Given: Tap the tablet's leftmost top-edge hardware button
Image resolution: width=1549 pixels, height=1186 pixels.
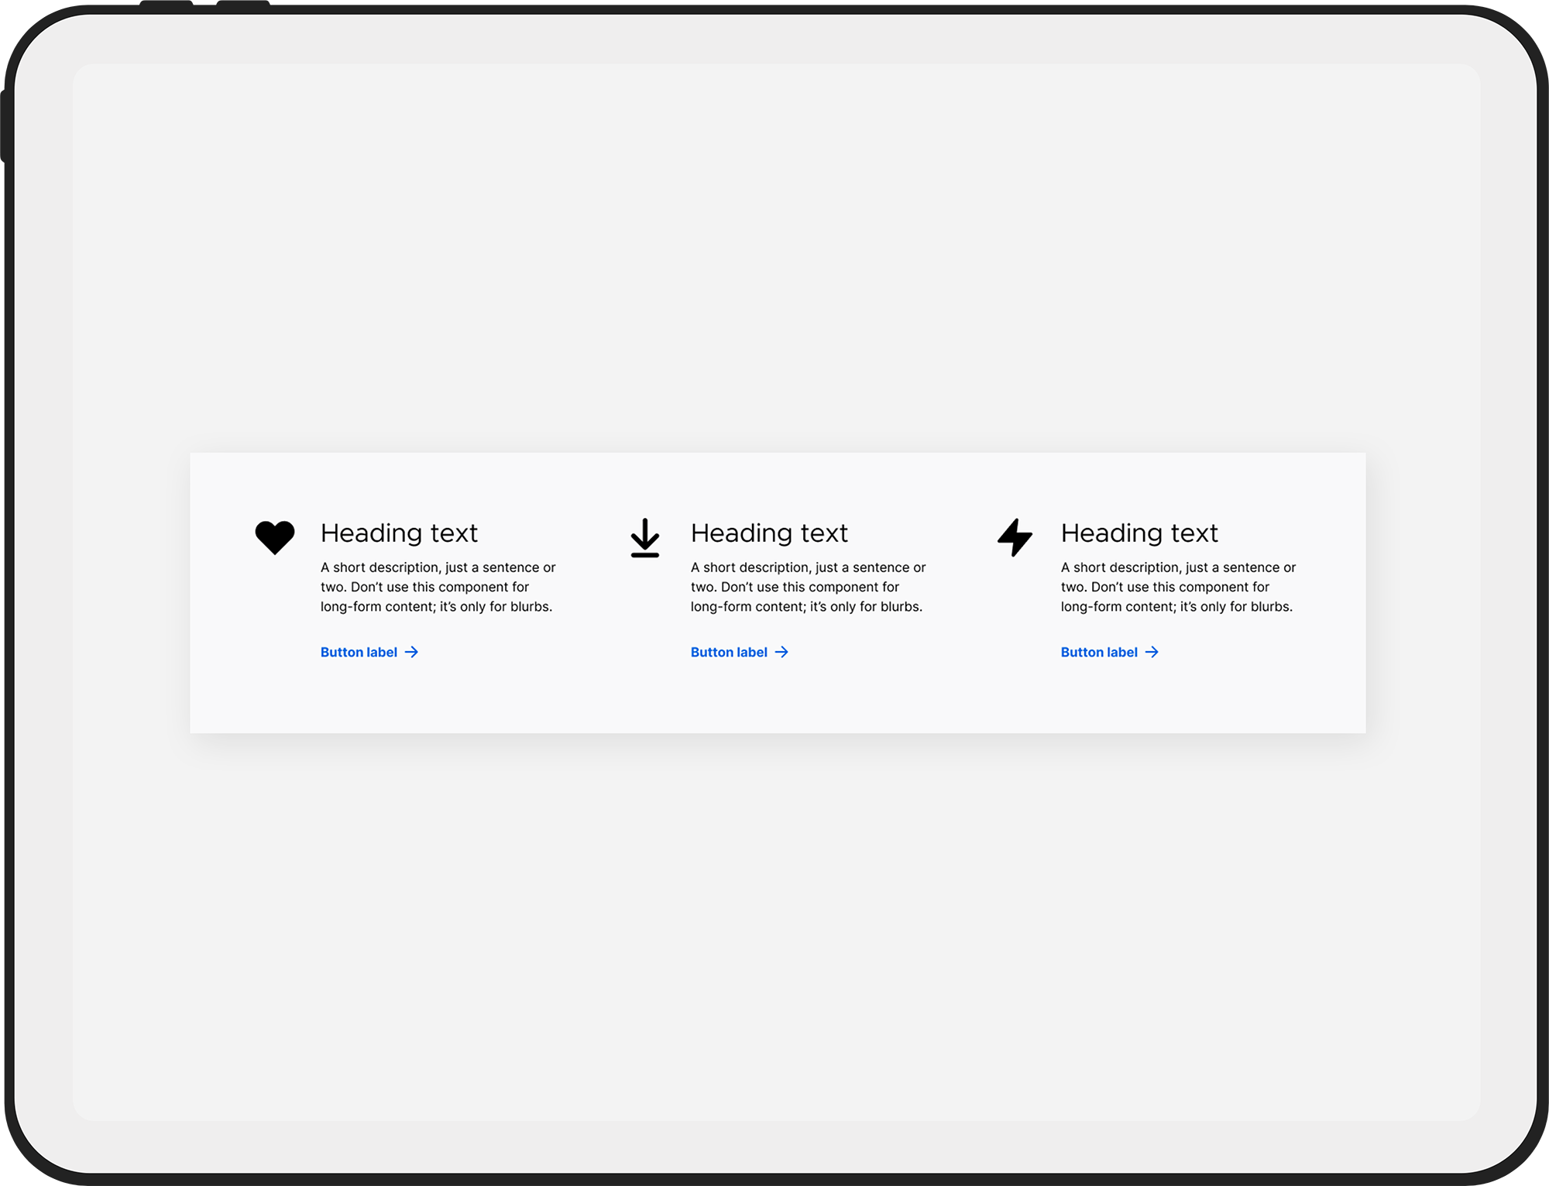Looking at the screenshot, I should coord(167,4).
